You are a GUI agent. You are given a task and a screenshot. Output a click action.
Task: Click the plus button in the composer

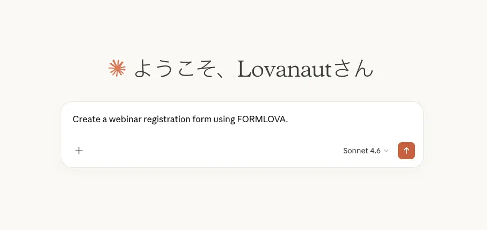point(79,151)
